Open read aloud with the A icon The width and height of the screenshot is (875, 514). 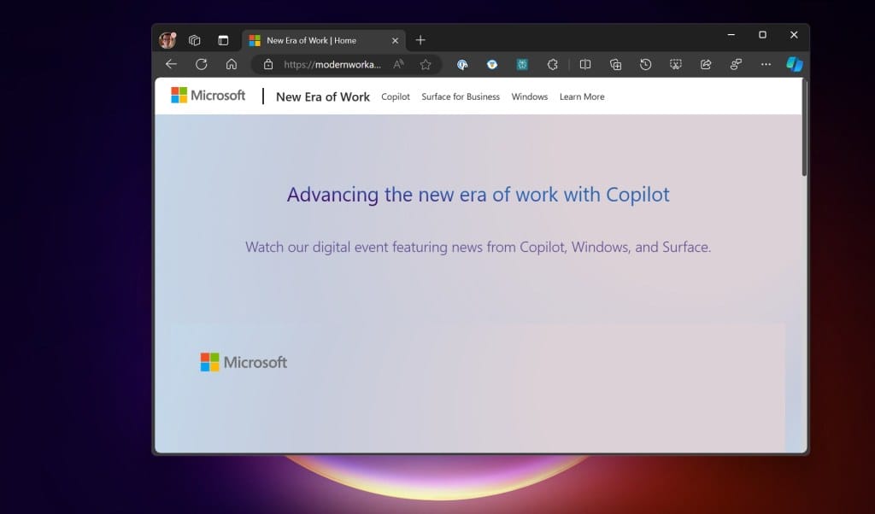[398, 64]
